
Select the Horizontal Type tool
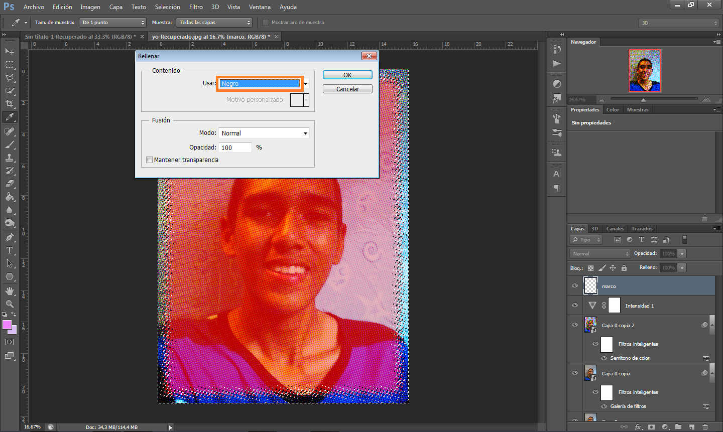pyautogui.click(x=10, y=250)
